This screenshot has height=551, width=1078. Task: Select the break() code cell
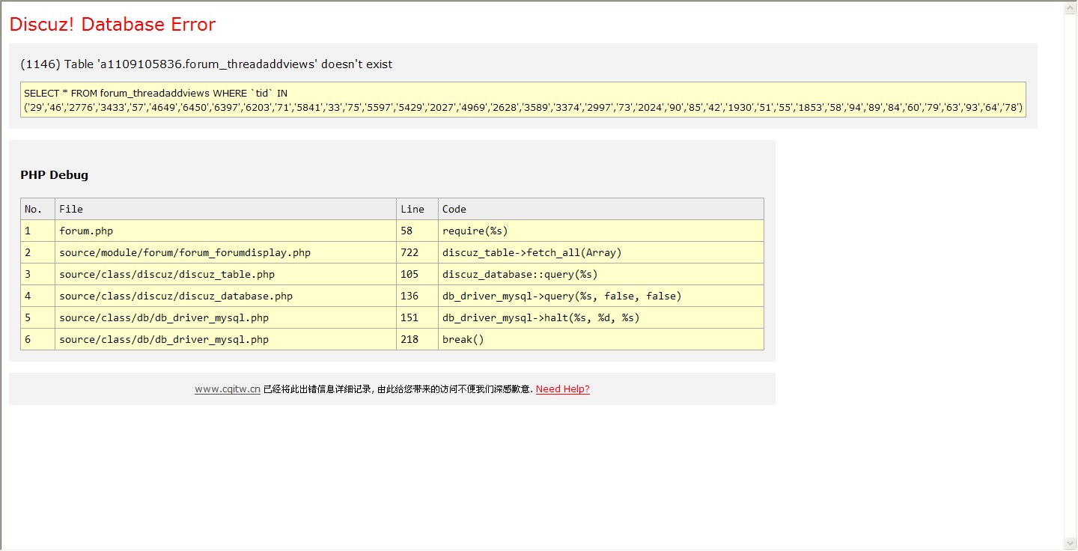click(x=601, y=339)
